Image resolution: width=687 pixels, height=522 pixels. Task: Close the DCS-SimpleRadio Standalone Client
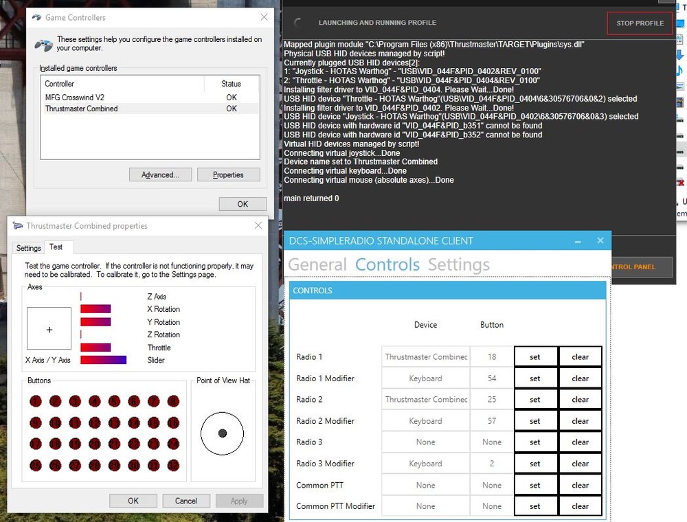click(x=600, y=240)
